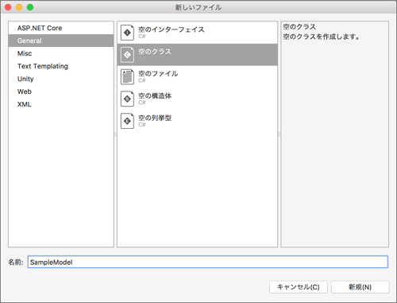Click the divider handle beside the category list

click(x=115, y=134)
